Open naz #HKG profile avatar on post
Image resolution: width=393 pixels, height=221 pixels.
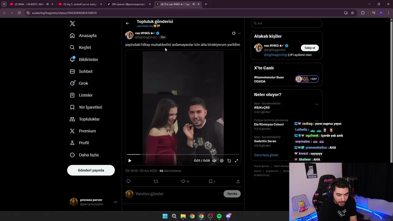pyautogui.click(x=129, y=35)
